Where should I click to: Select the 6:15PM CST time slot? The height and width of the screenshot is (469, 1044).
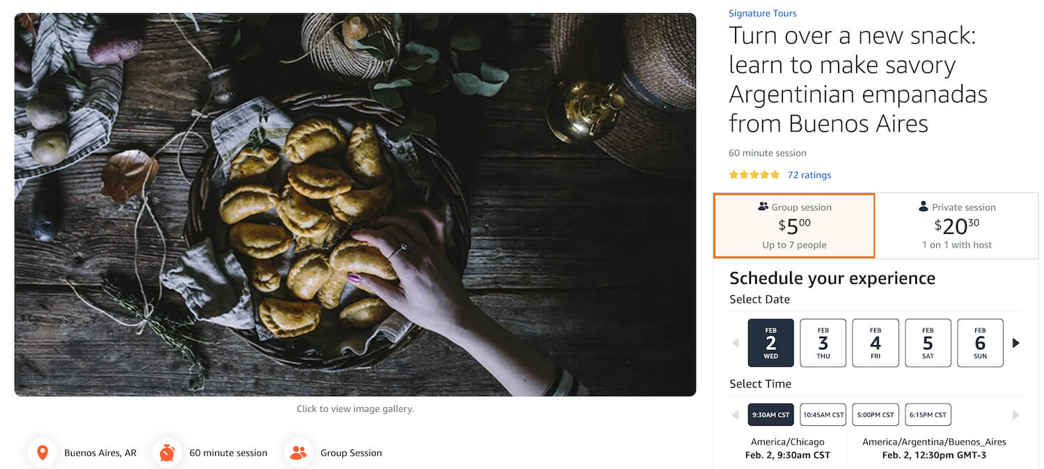coord(928,415)
